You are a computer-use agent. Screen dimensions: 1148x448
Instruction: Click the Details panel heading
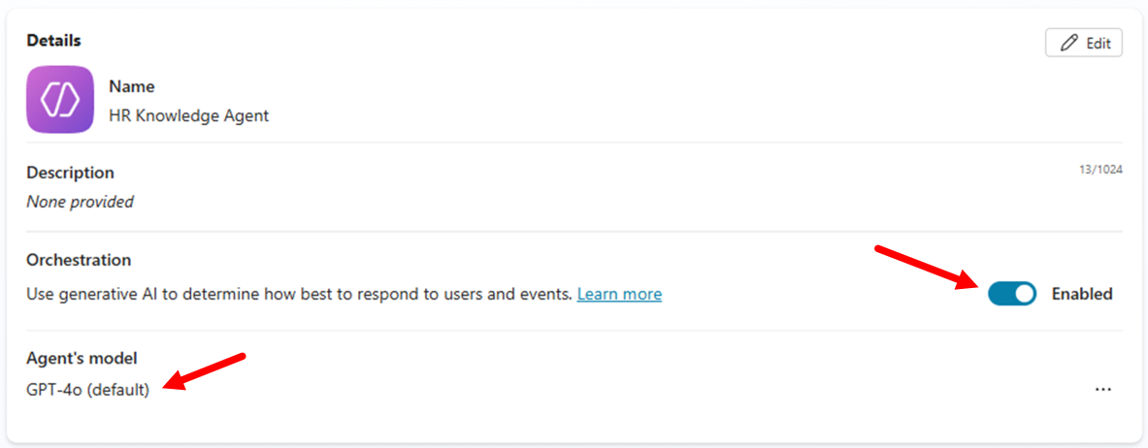(53, 41)
